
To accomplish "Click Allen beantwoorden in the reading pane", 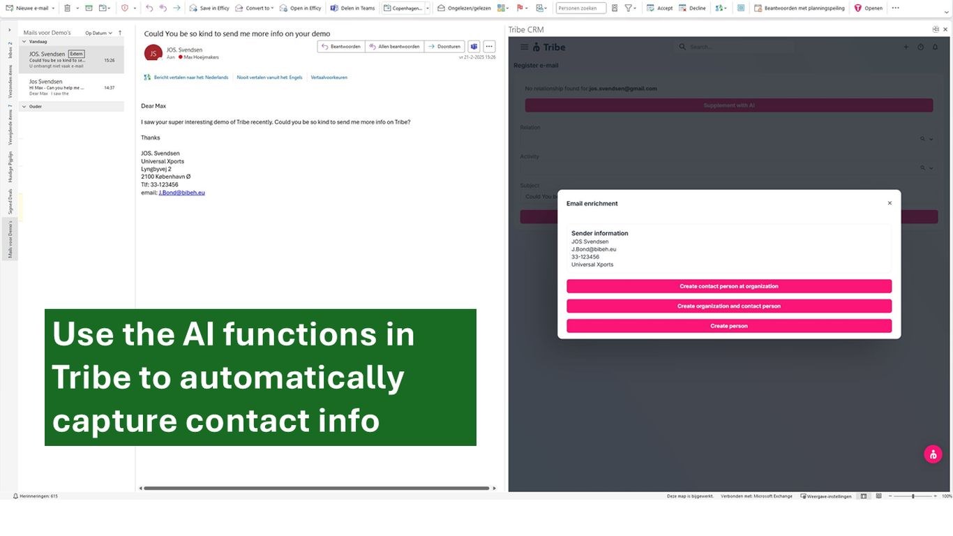I will pyautogui.click(x=394, y=46).
